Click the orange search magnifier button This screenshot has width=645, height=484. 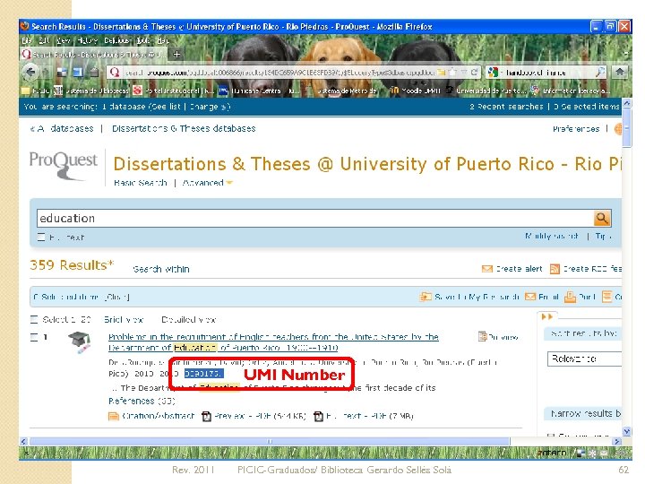(602, 218)
